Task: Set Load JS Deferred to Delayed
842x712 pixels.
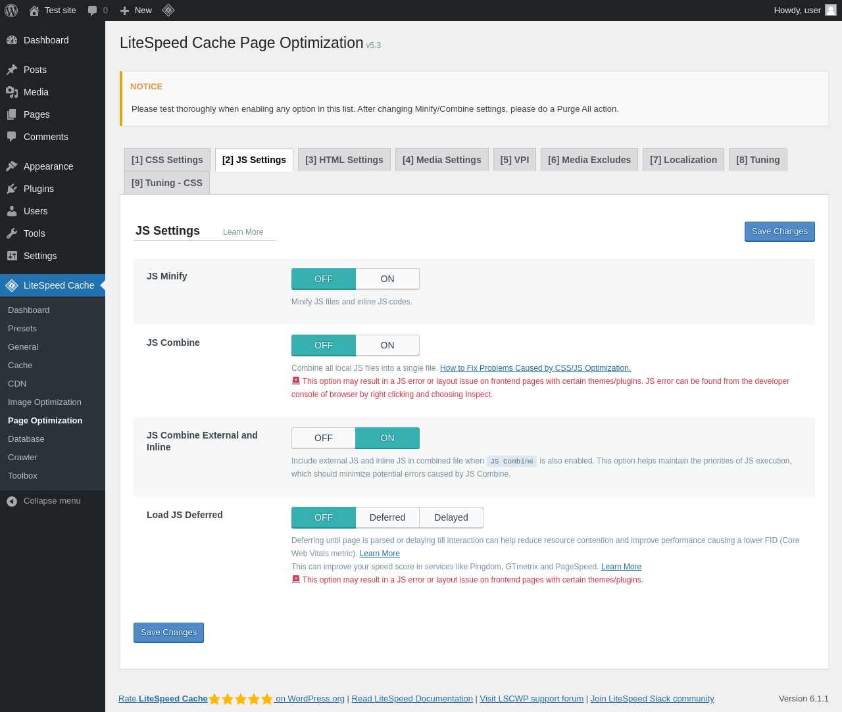Action: click(451, 517)
